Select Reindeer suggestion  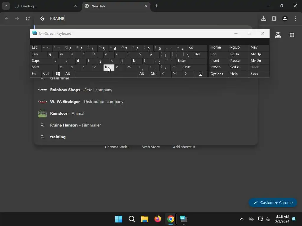point(146,113)
